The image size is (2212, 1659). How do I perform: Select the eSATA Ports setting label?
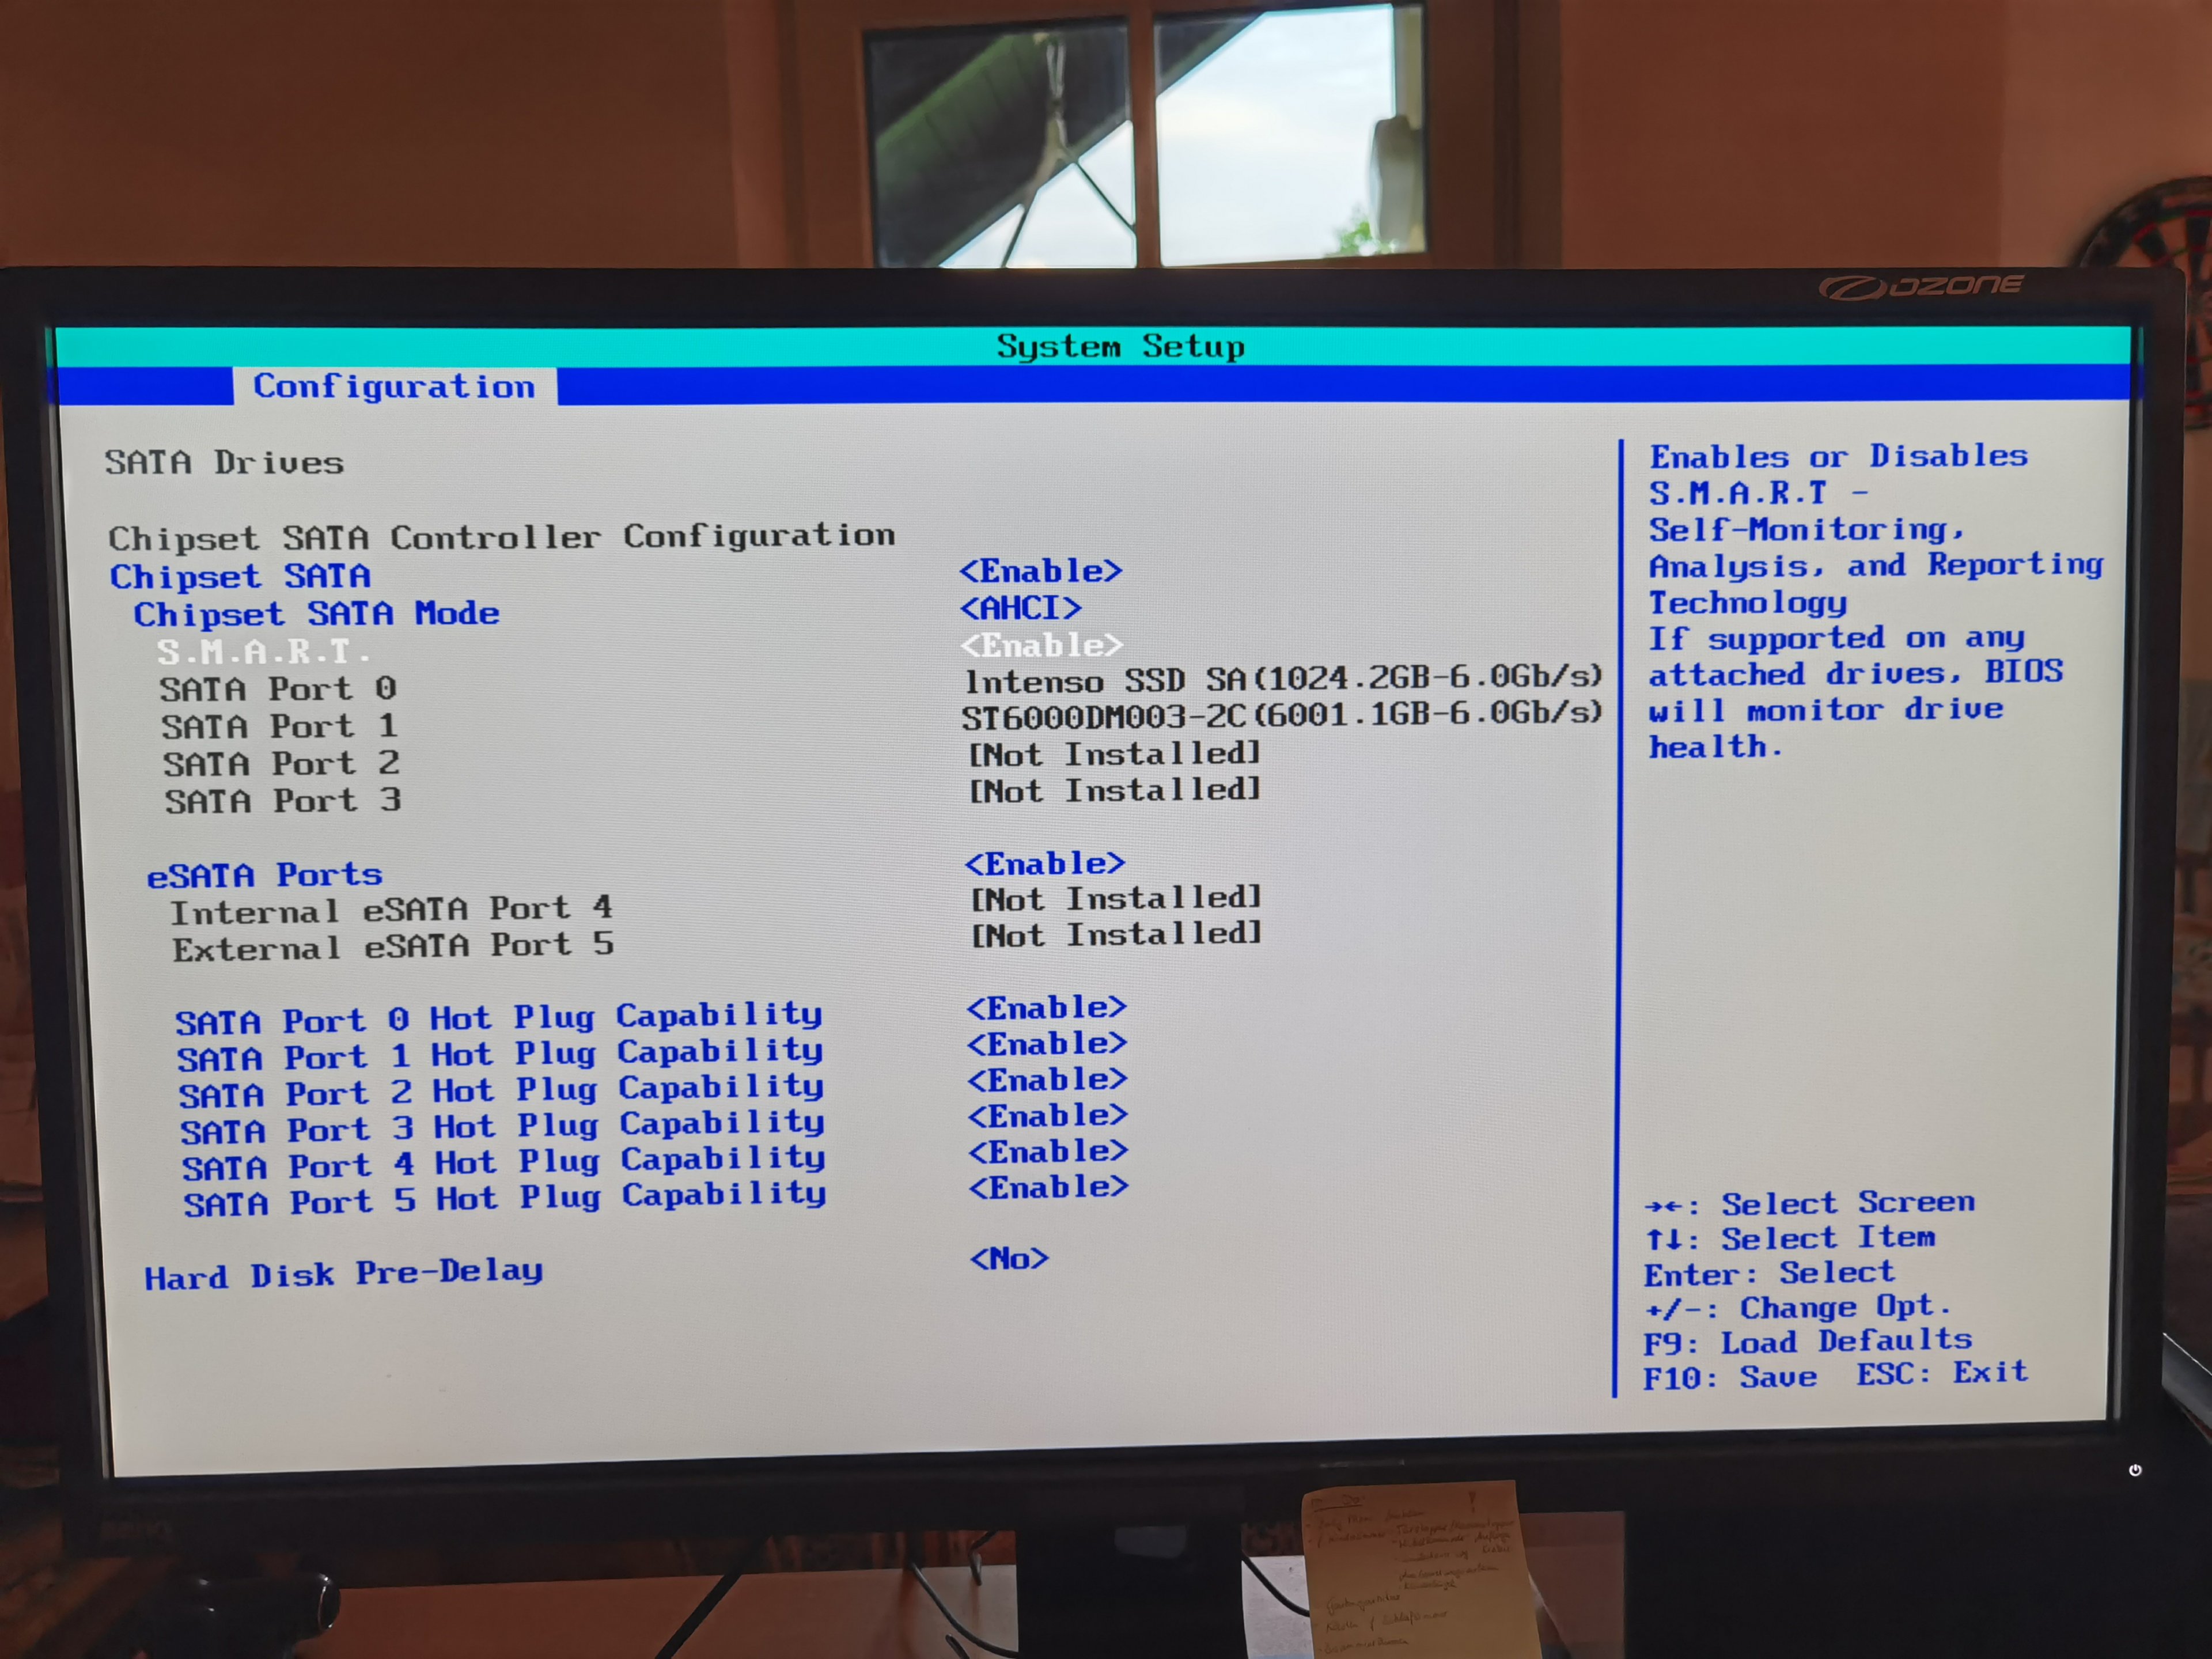(x=265, y=875)
